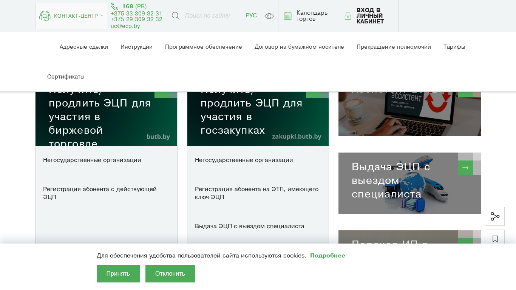This screenshot has height=290, width=516.
Task: Call phone number +375 29 309 32 32
Action: coord(136,19)
